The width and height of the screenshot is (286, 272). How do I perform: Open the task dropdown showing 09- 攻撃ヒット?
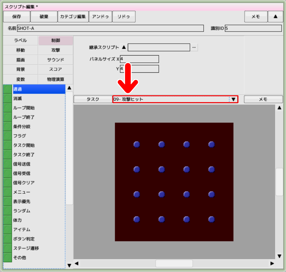coord(233,99)
